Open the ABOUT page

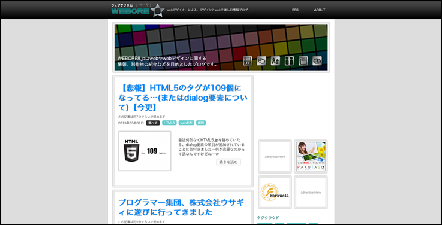(320, 10)
